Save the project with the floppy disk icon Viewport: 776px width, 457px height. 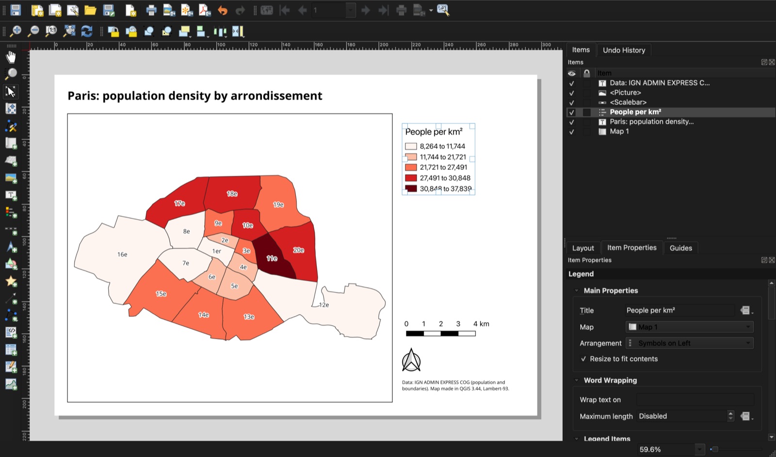pos(16,10)
